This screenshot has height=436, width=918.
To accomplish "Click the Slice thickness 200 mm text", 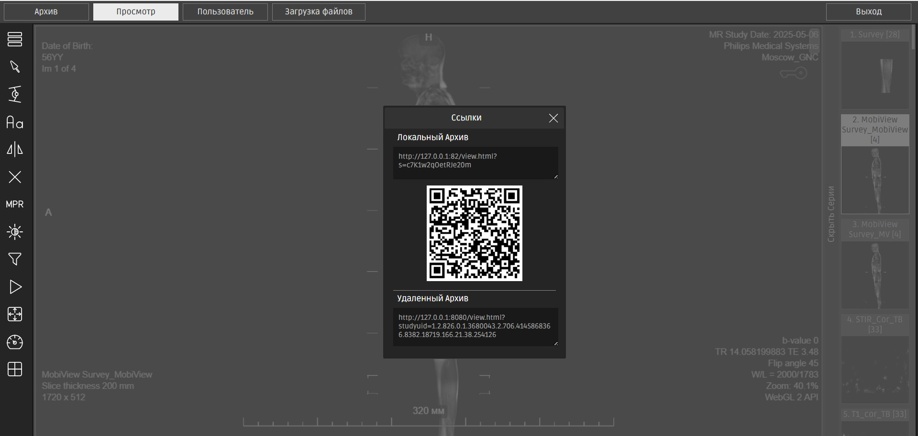I will click(x=88, y=386).
